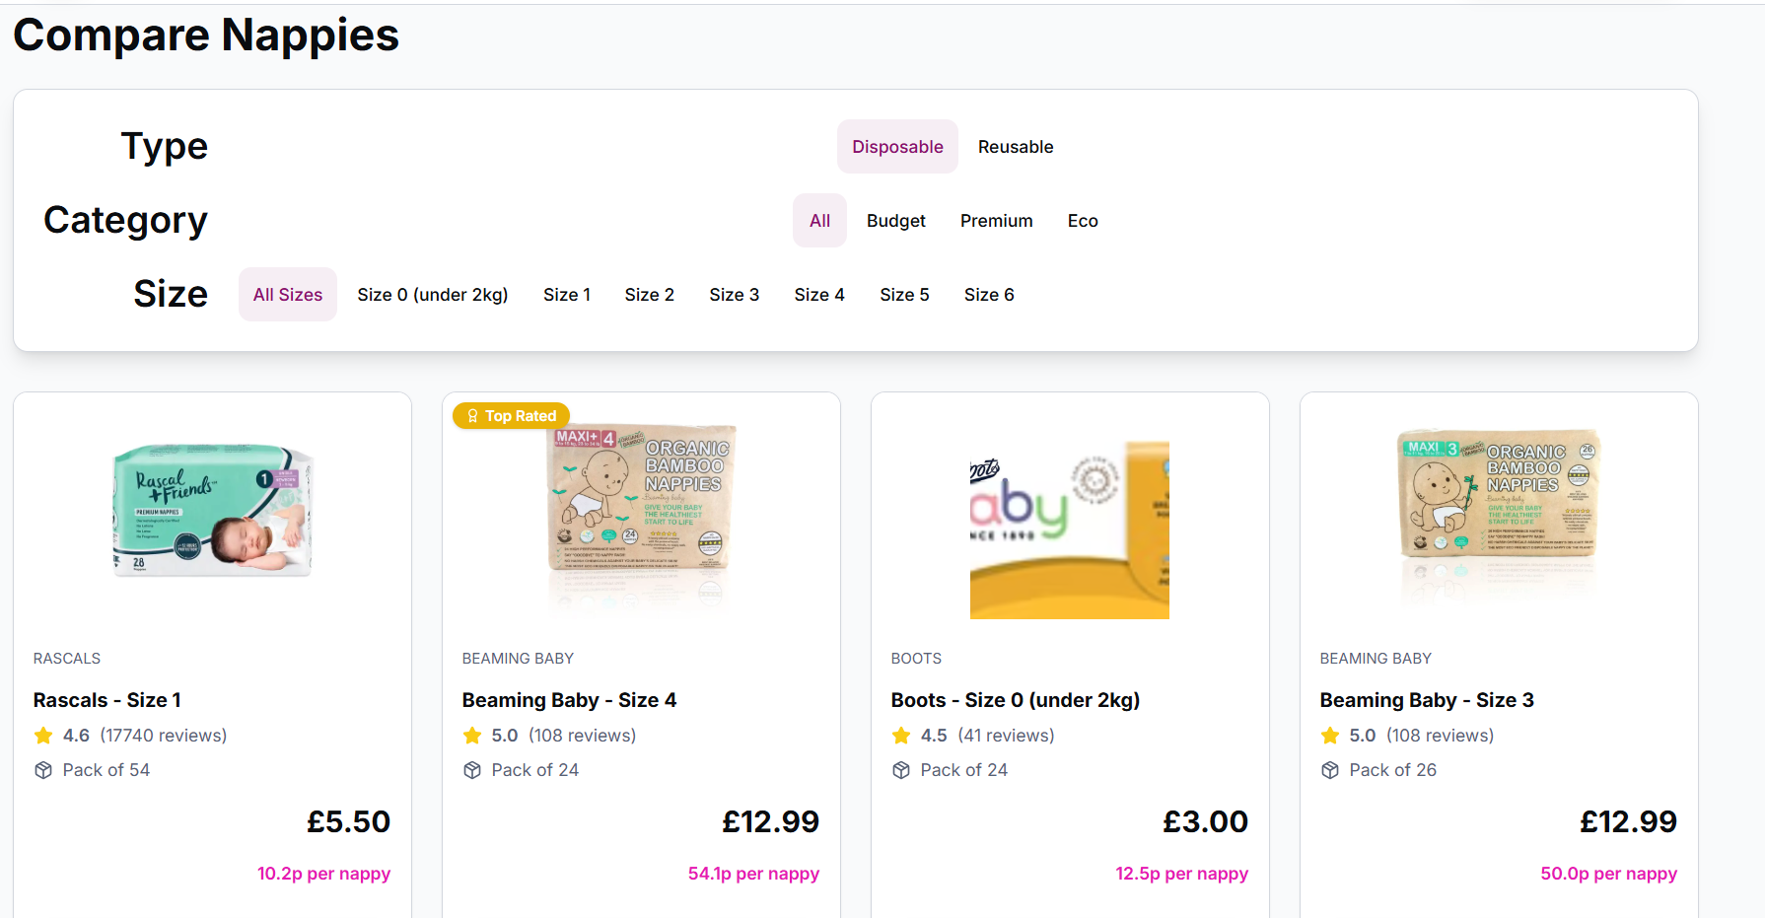Filter by Size 3
Viewport: 1765px width, 918px height.
coord(734,295)
